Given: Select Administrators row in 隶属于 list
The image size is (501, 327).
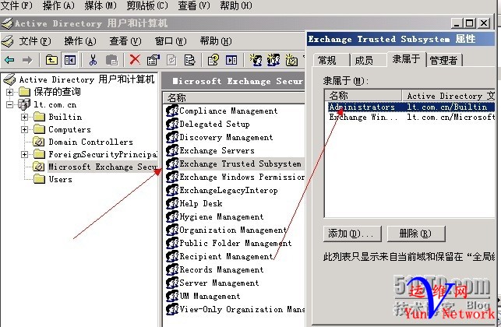Looking at the screenshot, I should (x=411, y=107).
